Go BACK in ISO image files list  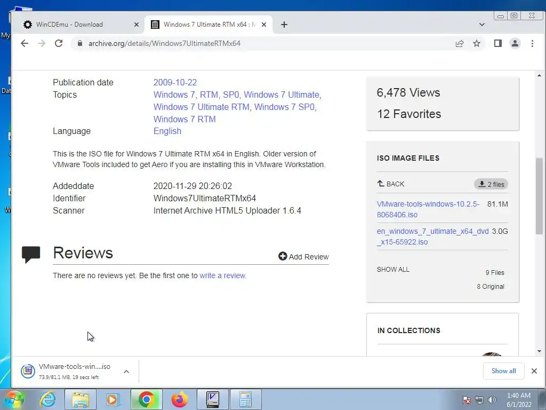click(x=391, y=184)
